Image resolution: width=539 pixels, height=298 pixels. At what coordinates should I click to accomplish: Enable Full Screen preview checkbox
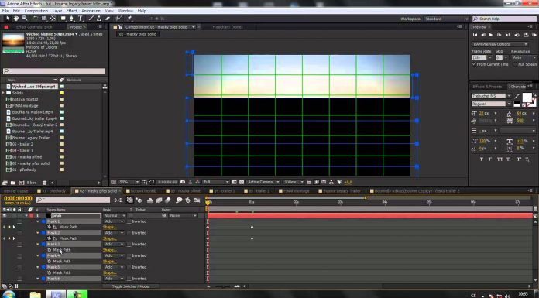coord(515,64)
